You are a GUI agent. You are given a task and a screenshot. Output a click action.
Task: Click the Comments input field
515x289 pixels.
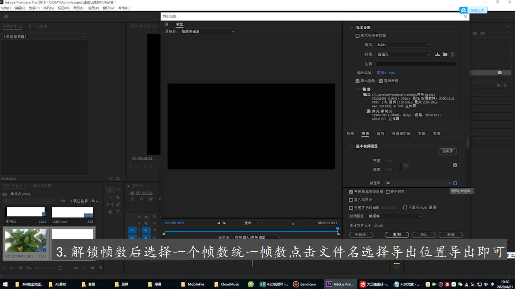coord(416,64)
